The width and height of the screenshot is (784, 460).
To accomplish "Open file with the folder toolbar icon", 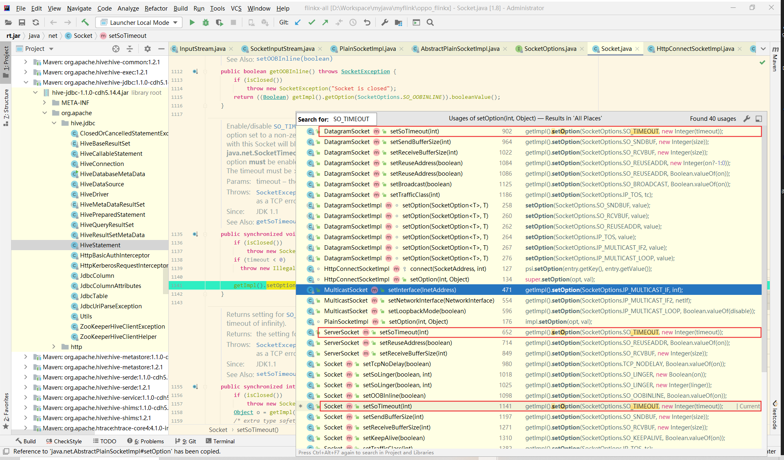I will [8, 23].
